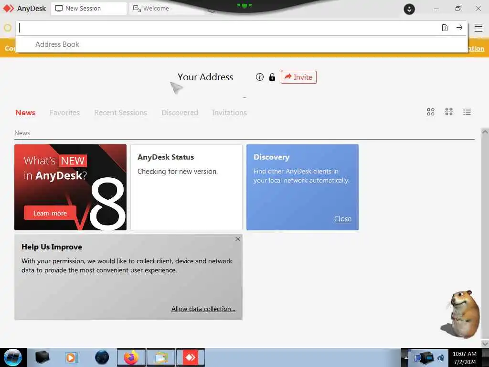The width and height of the screenshot is (489, 367).
Task: Click the black box taskbar icon
Action: (x=42, y=357)
